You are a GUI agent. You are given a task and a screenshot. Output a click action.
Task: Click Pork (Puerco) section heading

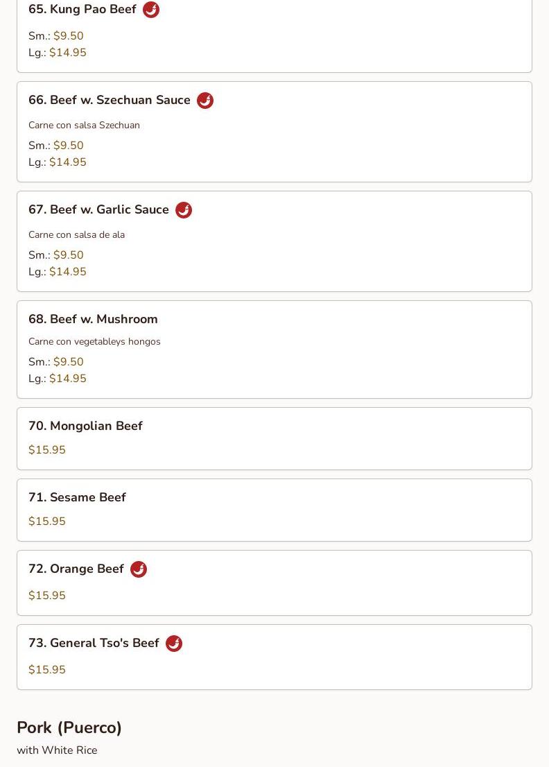(x=69, y=727)
